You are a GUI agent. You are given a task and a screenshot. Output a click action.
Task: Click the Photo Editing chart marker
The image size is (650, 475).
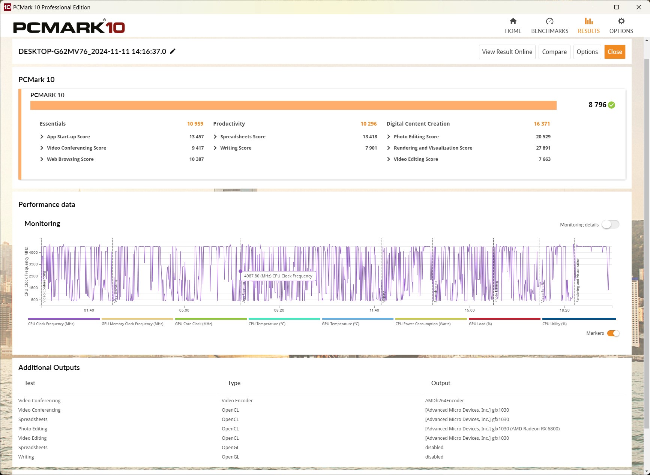coord(496,292)
